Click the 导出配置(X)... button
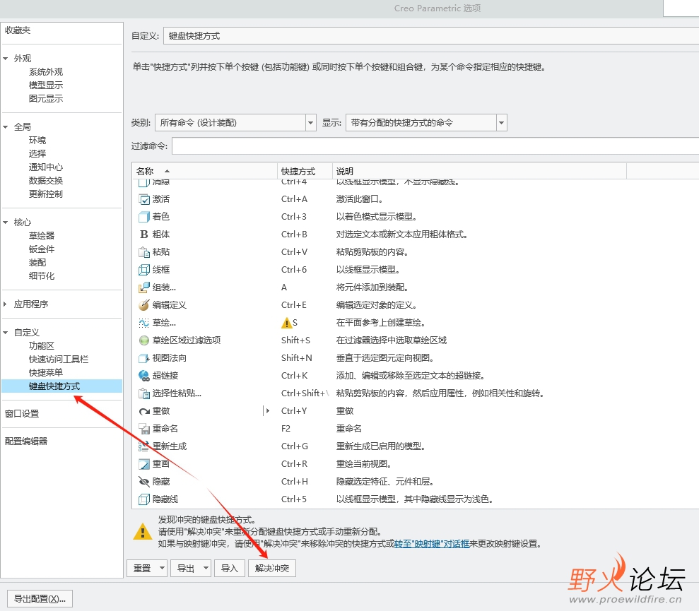 point(40,598)
